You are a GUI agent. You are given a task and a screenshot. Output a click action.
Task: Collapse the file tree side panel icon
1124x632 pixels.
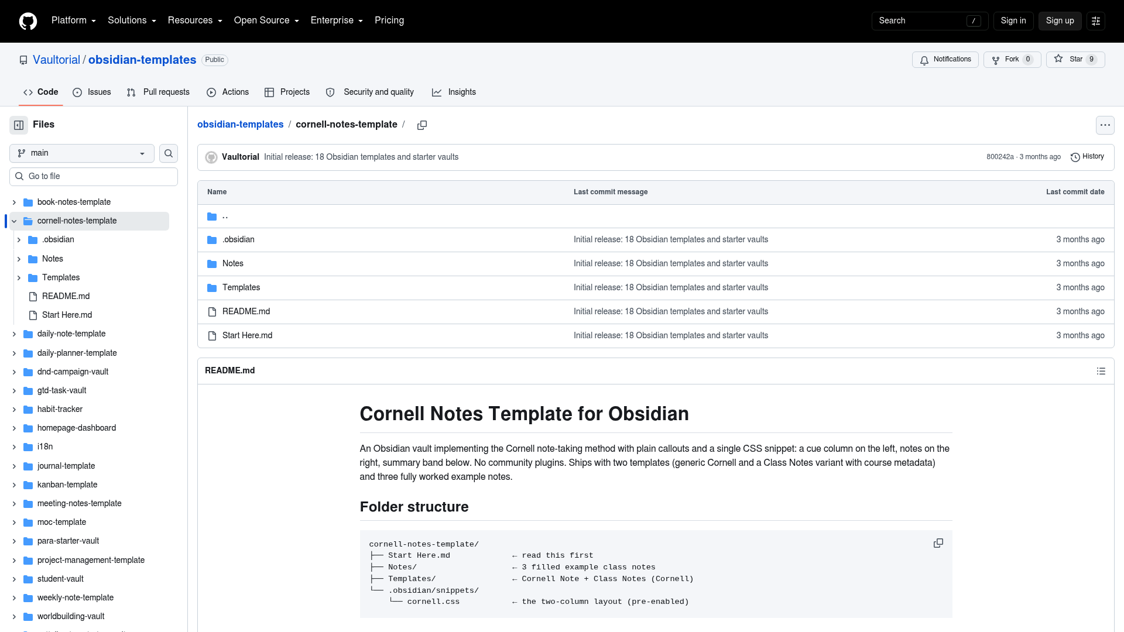19,125
